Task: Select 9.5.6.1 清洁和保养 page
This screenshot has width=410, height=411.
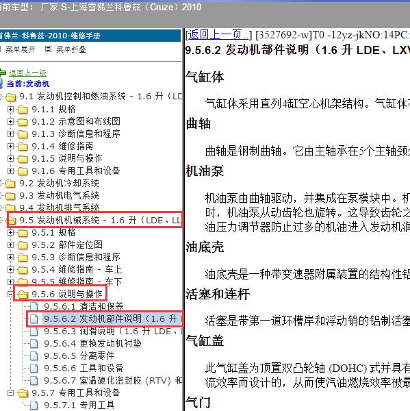Action: point(84,306)
